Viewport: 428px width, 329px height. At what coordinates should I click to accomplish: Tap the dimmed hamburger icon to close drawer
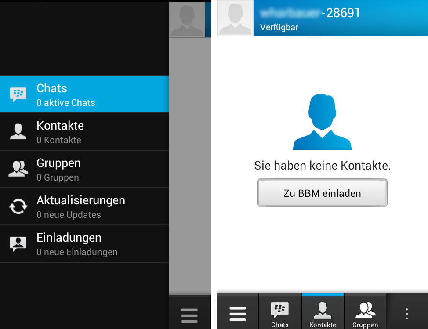point(189,315)
